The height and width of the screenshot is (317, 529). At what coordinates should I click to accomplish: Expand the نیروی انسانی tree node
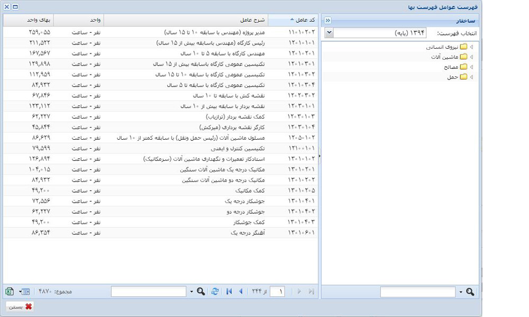pyautogui.click(x=471, y=47)
